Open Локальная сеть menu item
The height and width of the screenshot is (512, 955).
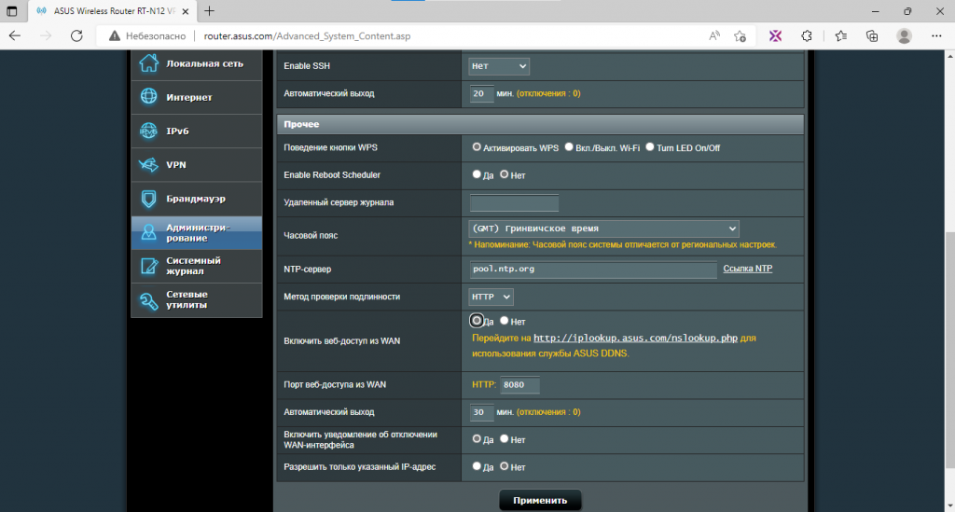(197, 63)
